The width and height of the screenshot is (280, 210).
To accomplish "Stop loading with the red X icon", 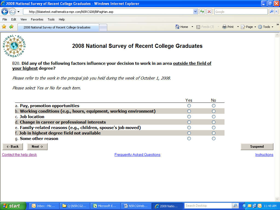I will [x=209, y=11].
